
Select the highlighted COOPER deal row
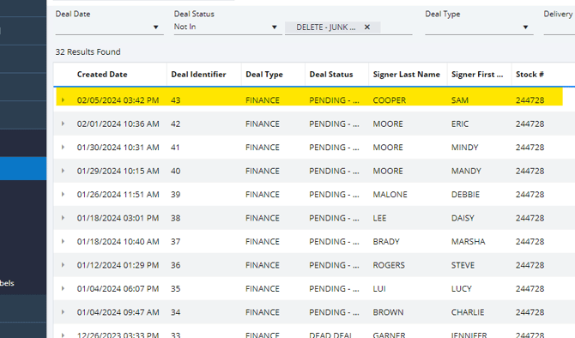[309, 100]
